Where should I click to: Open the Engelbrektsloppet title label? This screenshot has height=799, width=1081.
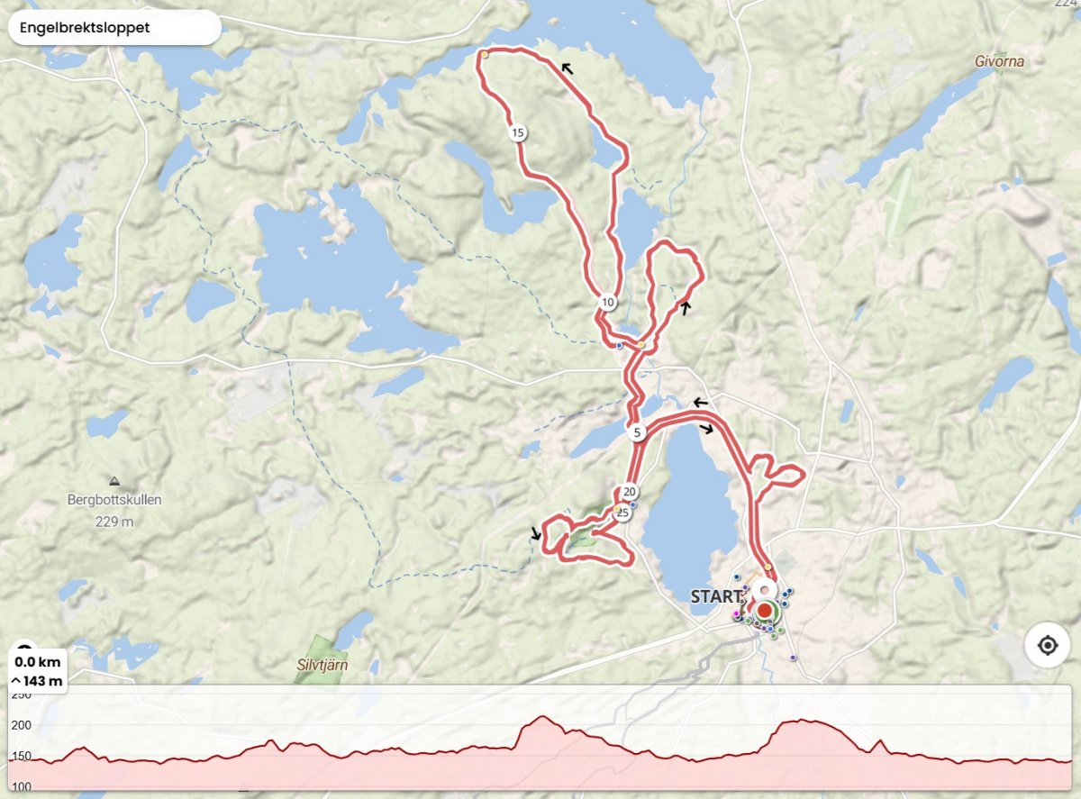pyautogui.click(x=114, y=27)
